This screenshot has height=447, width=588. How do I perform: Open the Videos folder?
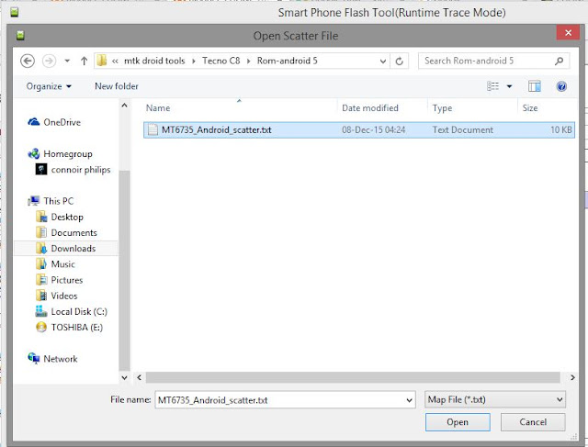point(64,296)
